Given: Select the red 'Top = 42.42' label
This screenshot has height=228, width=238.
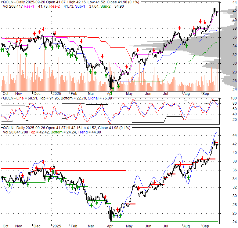Looking at the screenshot, I should 39,132.
